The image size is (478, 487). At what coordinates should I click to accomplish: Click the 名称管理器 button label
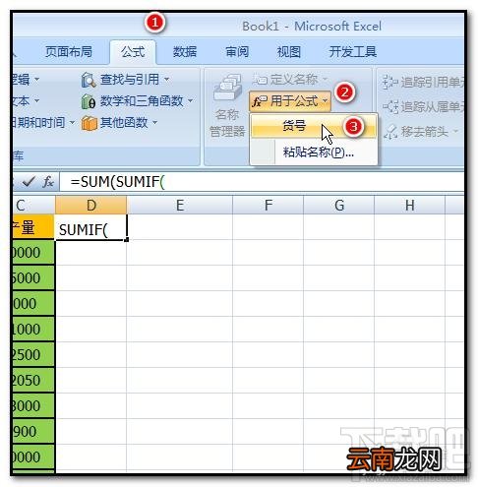point(227,123)
